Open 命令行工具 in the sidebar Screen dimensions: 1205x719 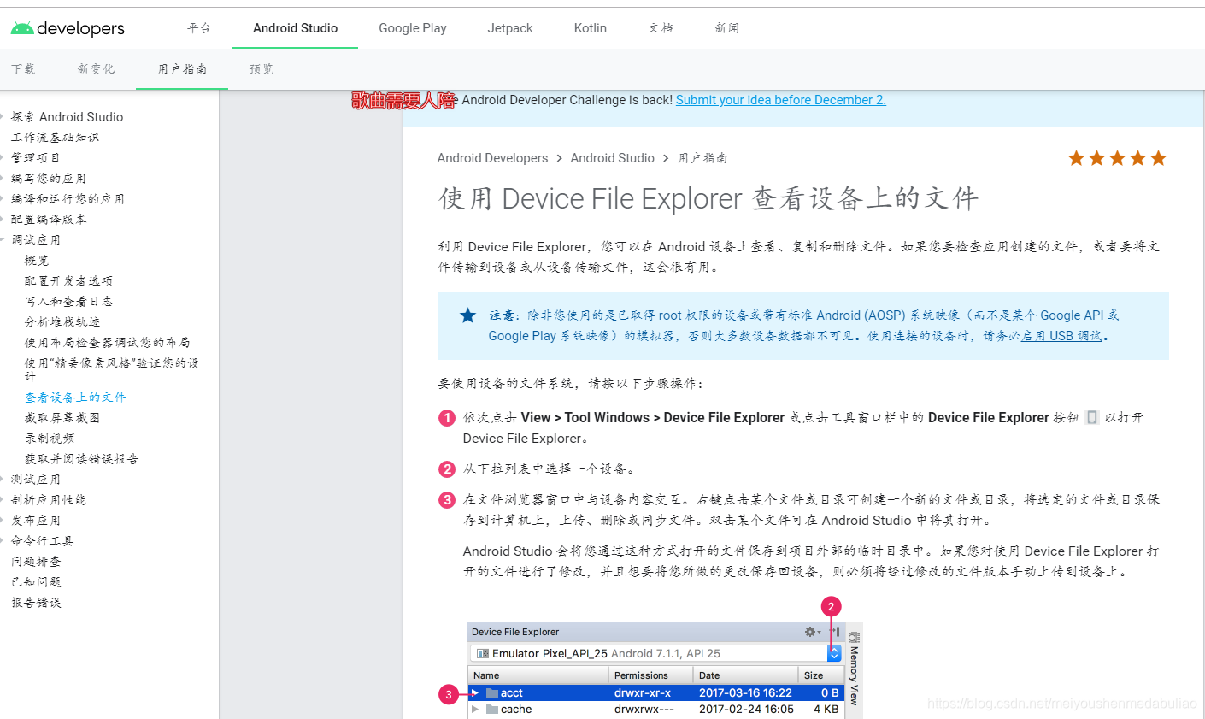coord(42,541)
